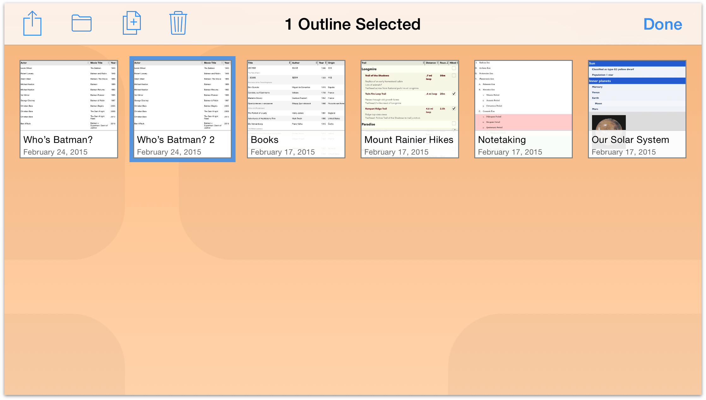The image size is (706, 400).
Task: Tap the 'Mount Rainier Hikes' title text
Action: (409, 140)
